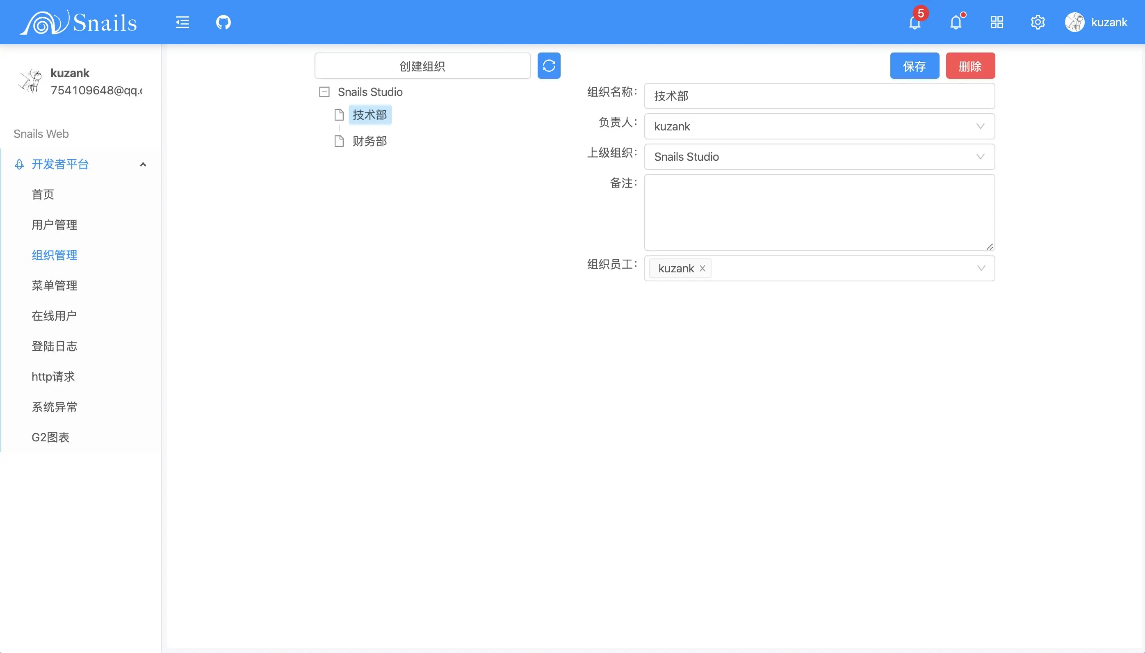Image resolution: width=1145 pixels, height=653 pixels.
Task: Click the 备注 text area
Action: [819, 212]
